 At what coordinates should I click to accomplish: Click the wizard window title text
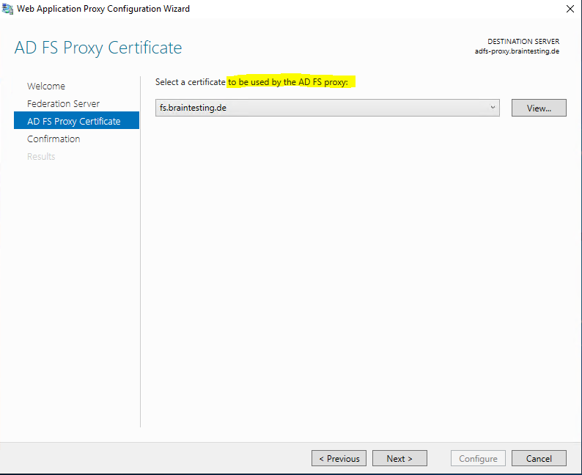[103, 9]
